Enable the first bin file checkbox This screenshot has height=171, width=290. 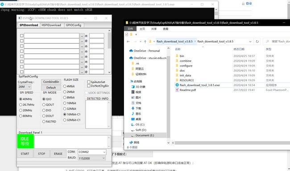coord(22,36)
